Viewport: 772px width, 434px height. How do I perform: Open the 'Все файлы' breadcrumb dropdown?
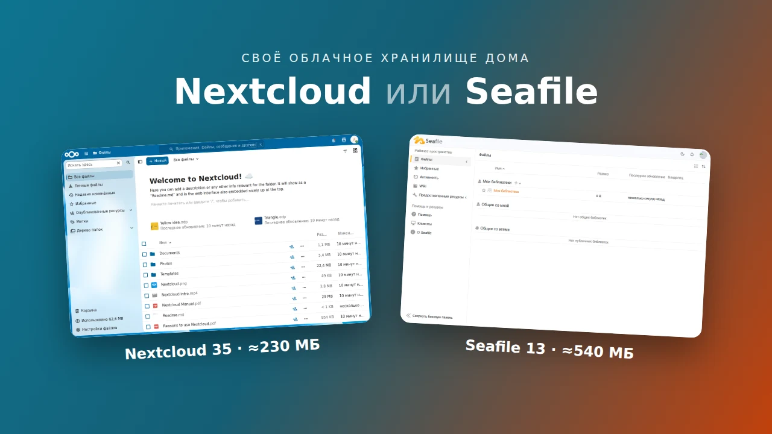pyautogui.click(x=186, y=160)
